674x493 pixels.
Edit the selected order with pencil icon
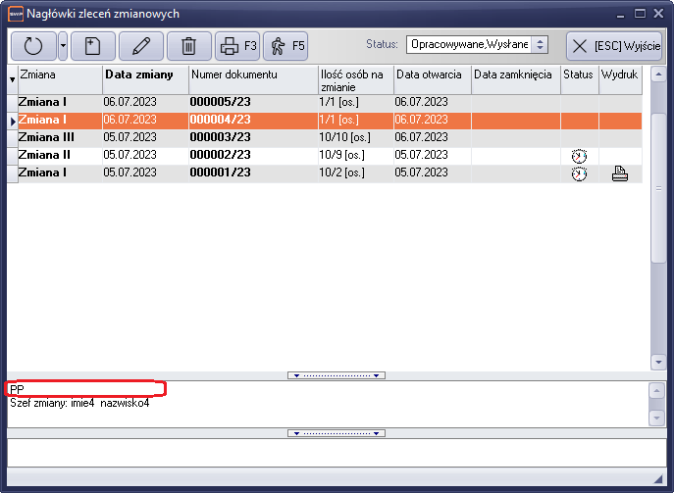pyautogui.click(x=141, y=46)
